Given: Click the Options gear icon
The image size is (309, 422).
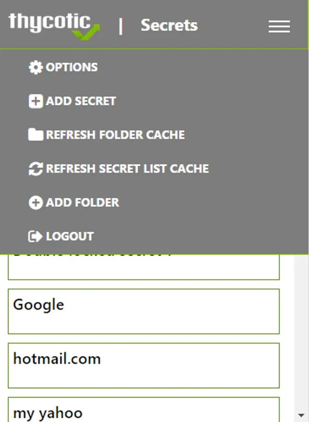Looking at the screenshot, I should [36, 67].
